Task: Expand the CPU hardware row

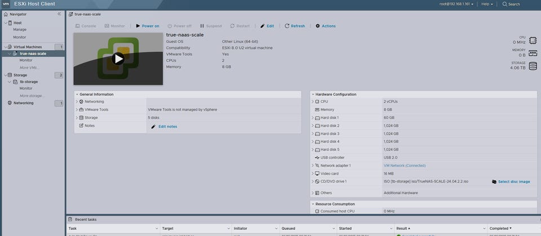Action: [x=313, y=101]
